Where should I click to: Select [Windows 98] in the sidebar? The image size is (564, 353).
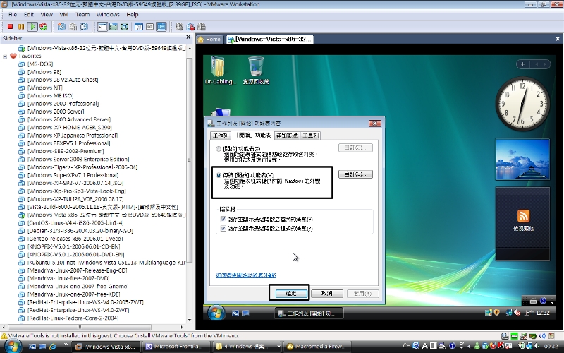(x=44, y=72)
